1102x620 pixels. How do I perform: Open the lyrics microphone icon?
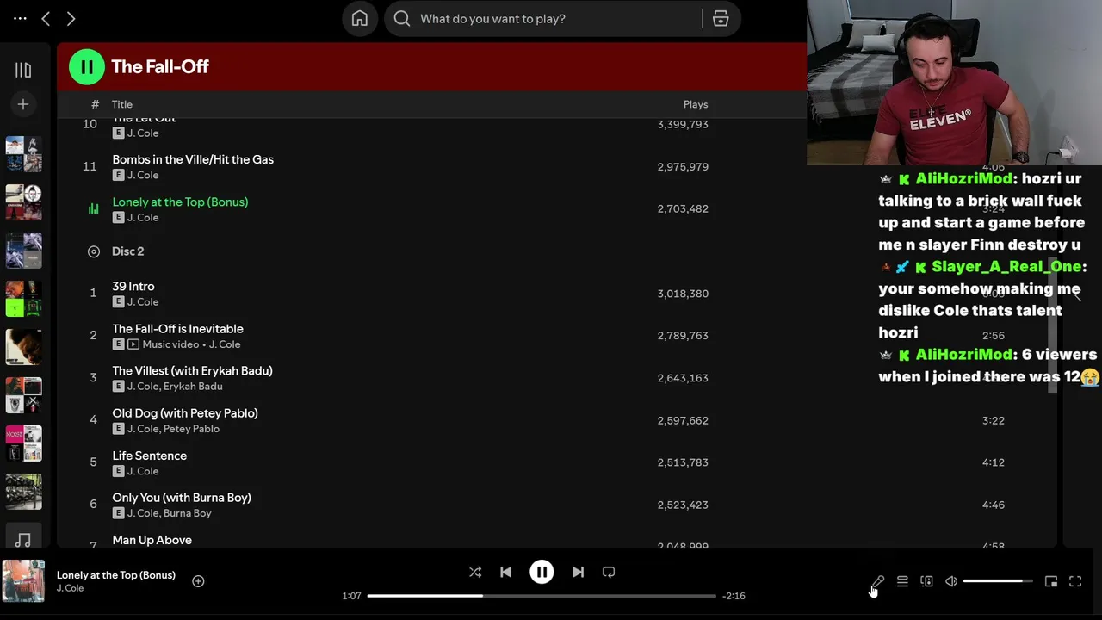[878, 581]
